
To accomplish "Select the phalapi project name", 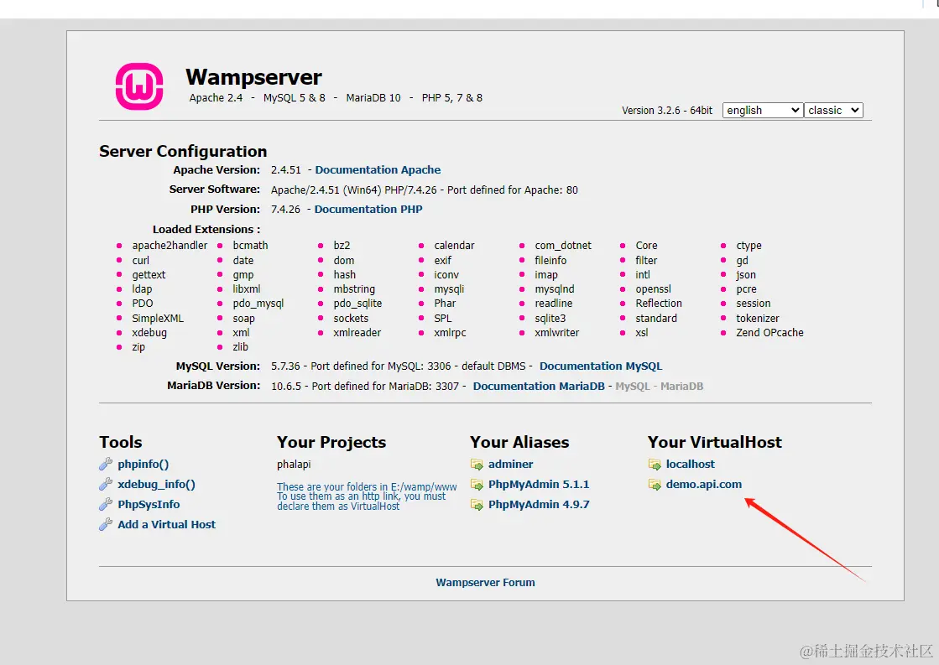I will click(294, 465).
